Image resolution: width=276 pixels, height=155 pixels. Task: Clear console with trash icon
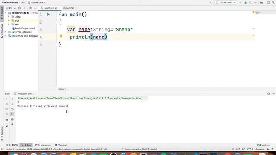13,124
